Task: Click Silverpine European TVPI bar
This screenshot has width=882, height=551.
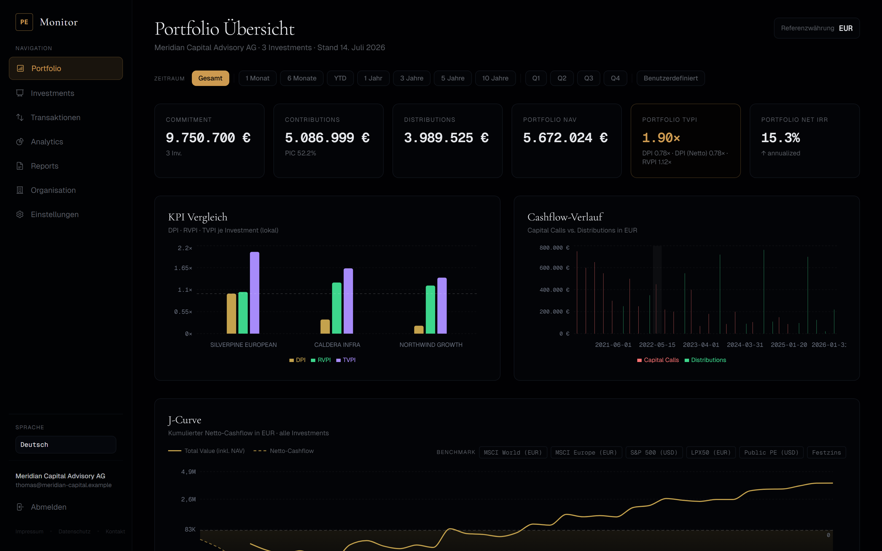Action: [254, 293]
